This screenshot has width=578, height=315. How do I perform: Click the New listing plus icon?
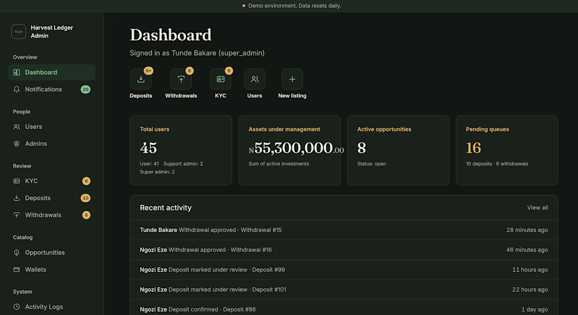(292, 79)
